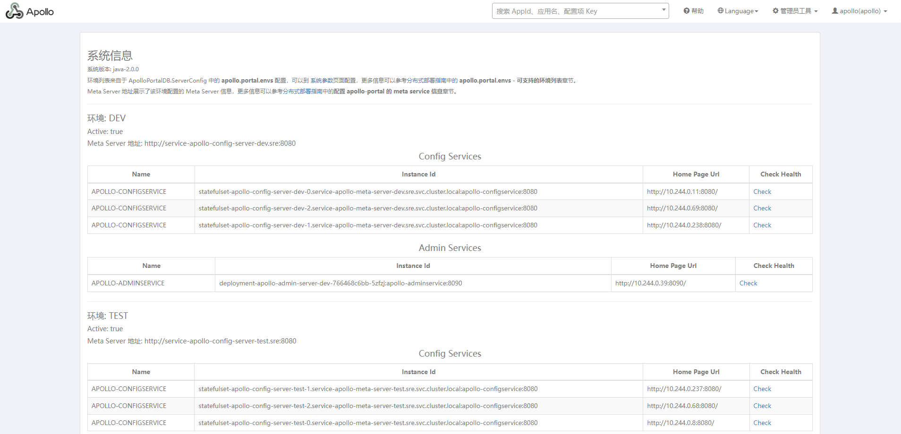Click the http://10.244.0.39:8090/ cell
The image size is (901, 434).
[x=673, y=283]
